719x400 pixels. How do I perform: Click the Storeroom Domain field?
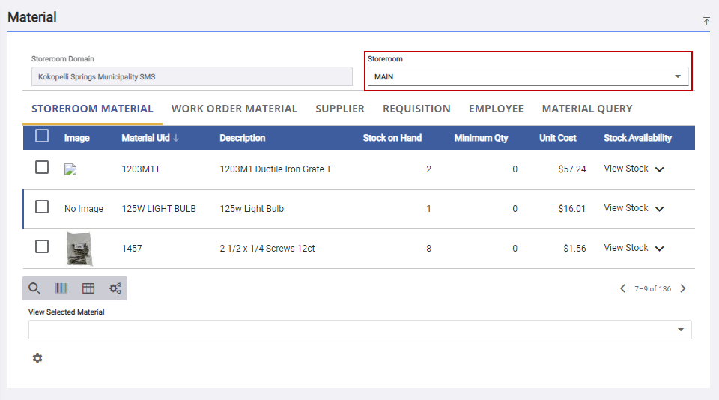(x=192, y=76)
